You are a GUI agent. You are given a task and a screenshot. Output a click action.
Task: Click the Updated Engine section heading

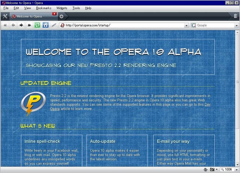pyautogui.click(x=46, y=83)
